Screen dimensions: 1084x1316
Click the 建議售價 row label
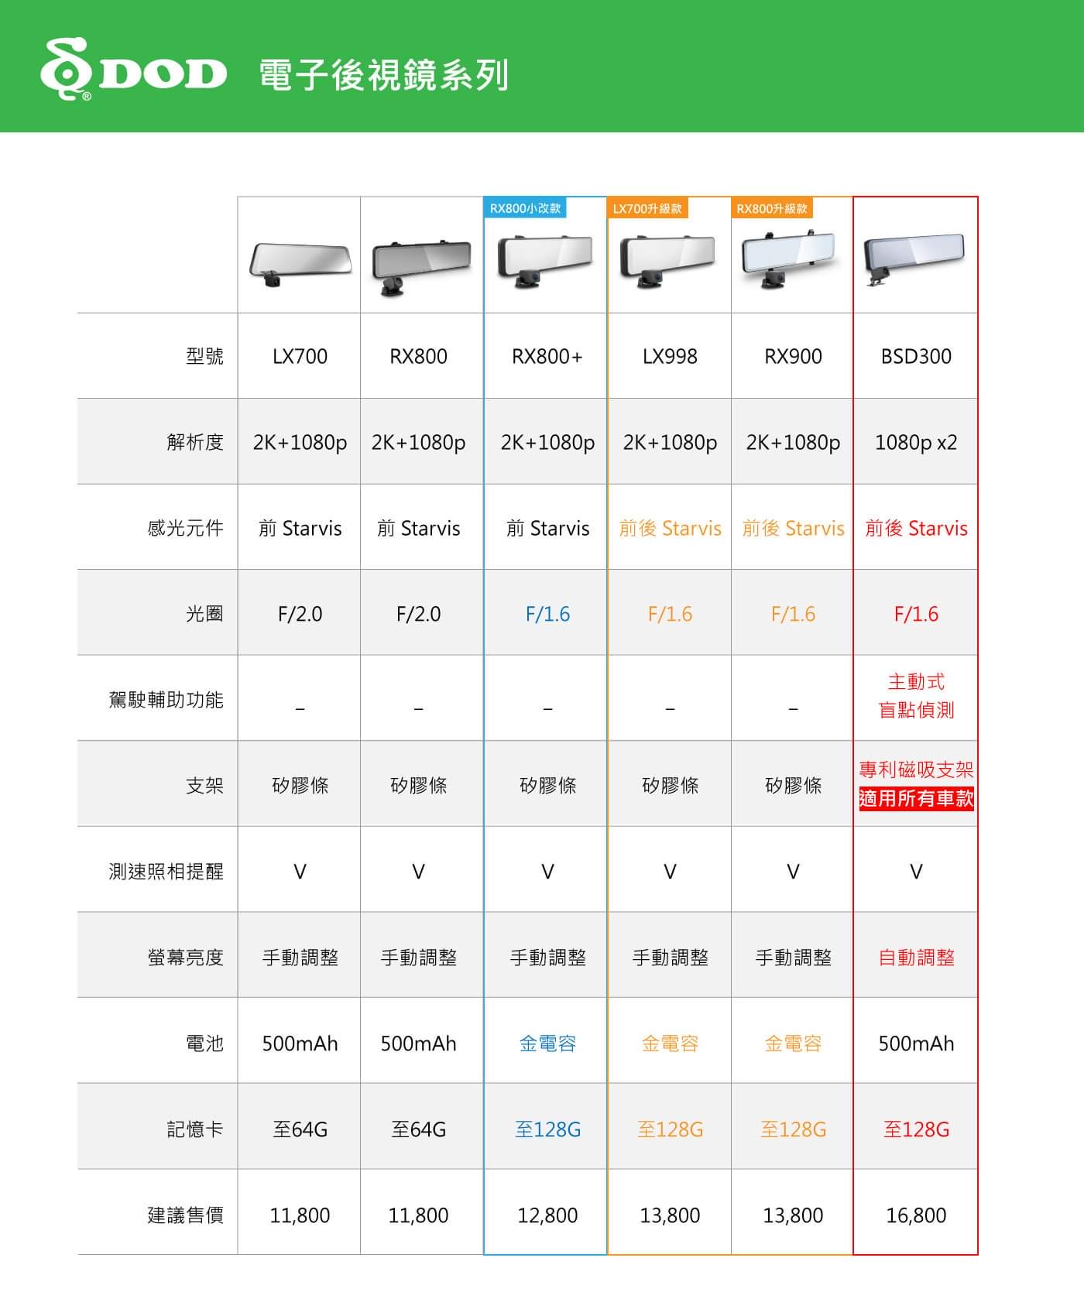(186, 1215)
